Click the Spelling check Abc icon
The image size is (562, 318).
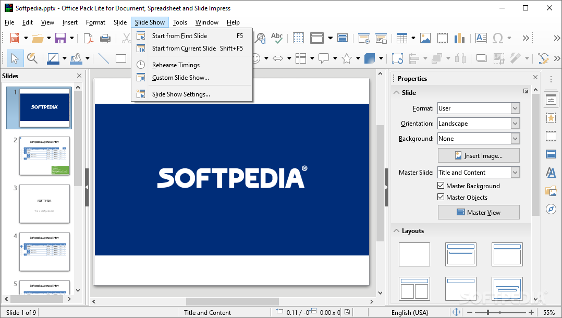click(277, 38)
